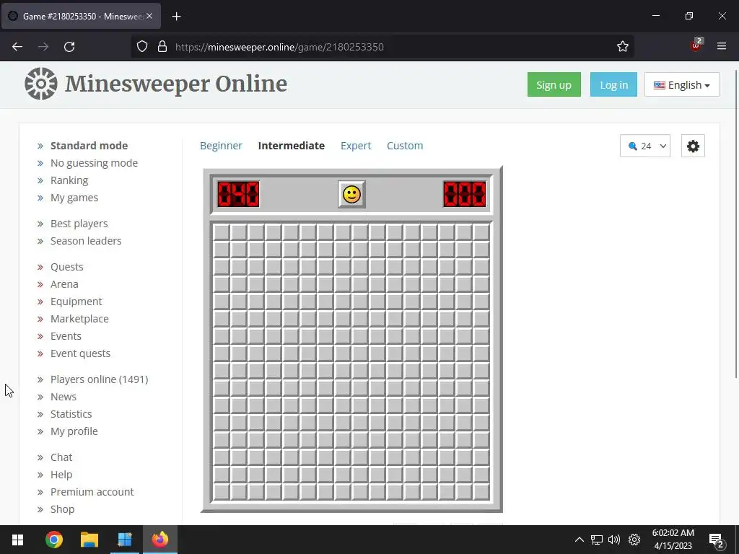Open the Chat page

[x=61, y=457]
